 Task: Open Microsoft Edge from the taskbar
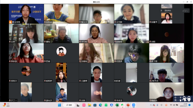(100, 105)
